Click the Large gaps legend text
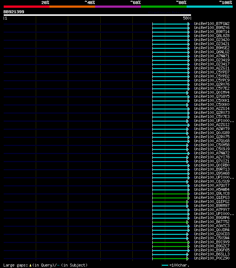 [45, 265]
